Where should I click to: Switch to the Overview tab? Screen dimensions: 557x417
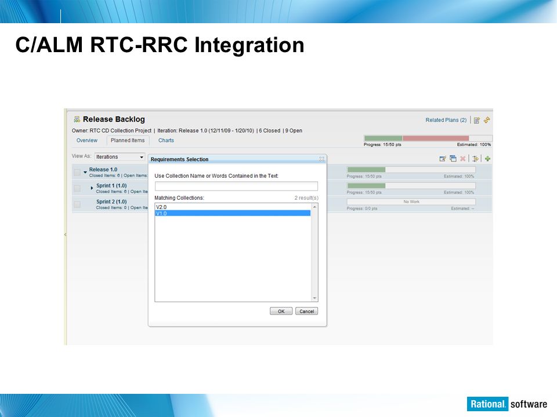[x=86, y=140]
